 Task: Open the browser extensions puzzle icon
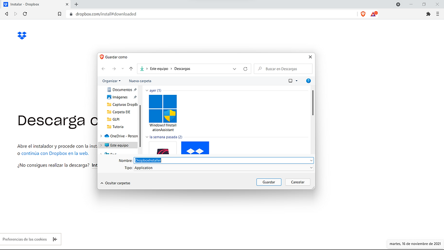[x=428, y=14]
